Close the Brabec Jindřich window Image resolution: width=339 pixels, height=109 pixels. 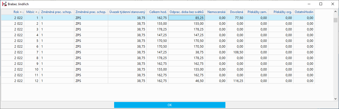click(333, 4)
